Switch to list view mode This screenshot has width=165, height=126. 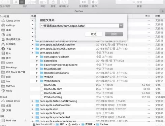tap(22, 2)
